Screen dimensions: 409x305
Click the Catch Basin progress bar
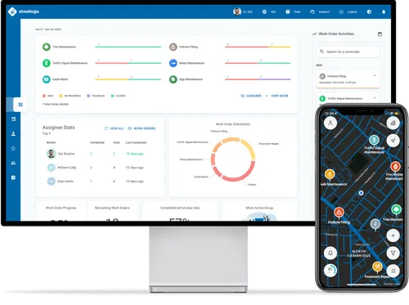click(128, 79)
